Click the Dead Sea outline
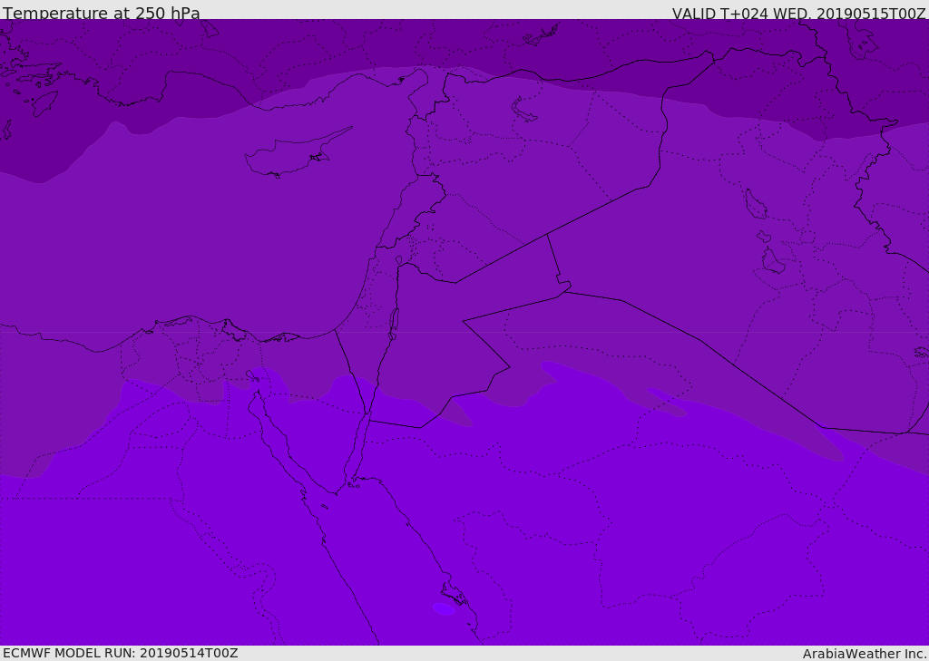This screenshot has height=661, width=929. [394, 321]
